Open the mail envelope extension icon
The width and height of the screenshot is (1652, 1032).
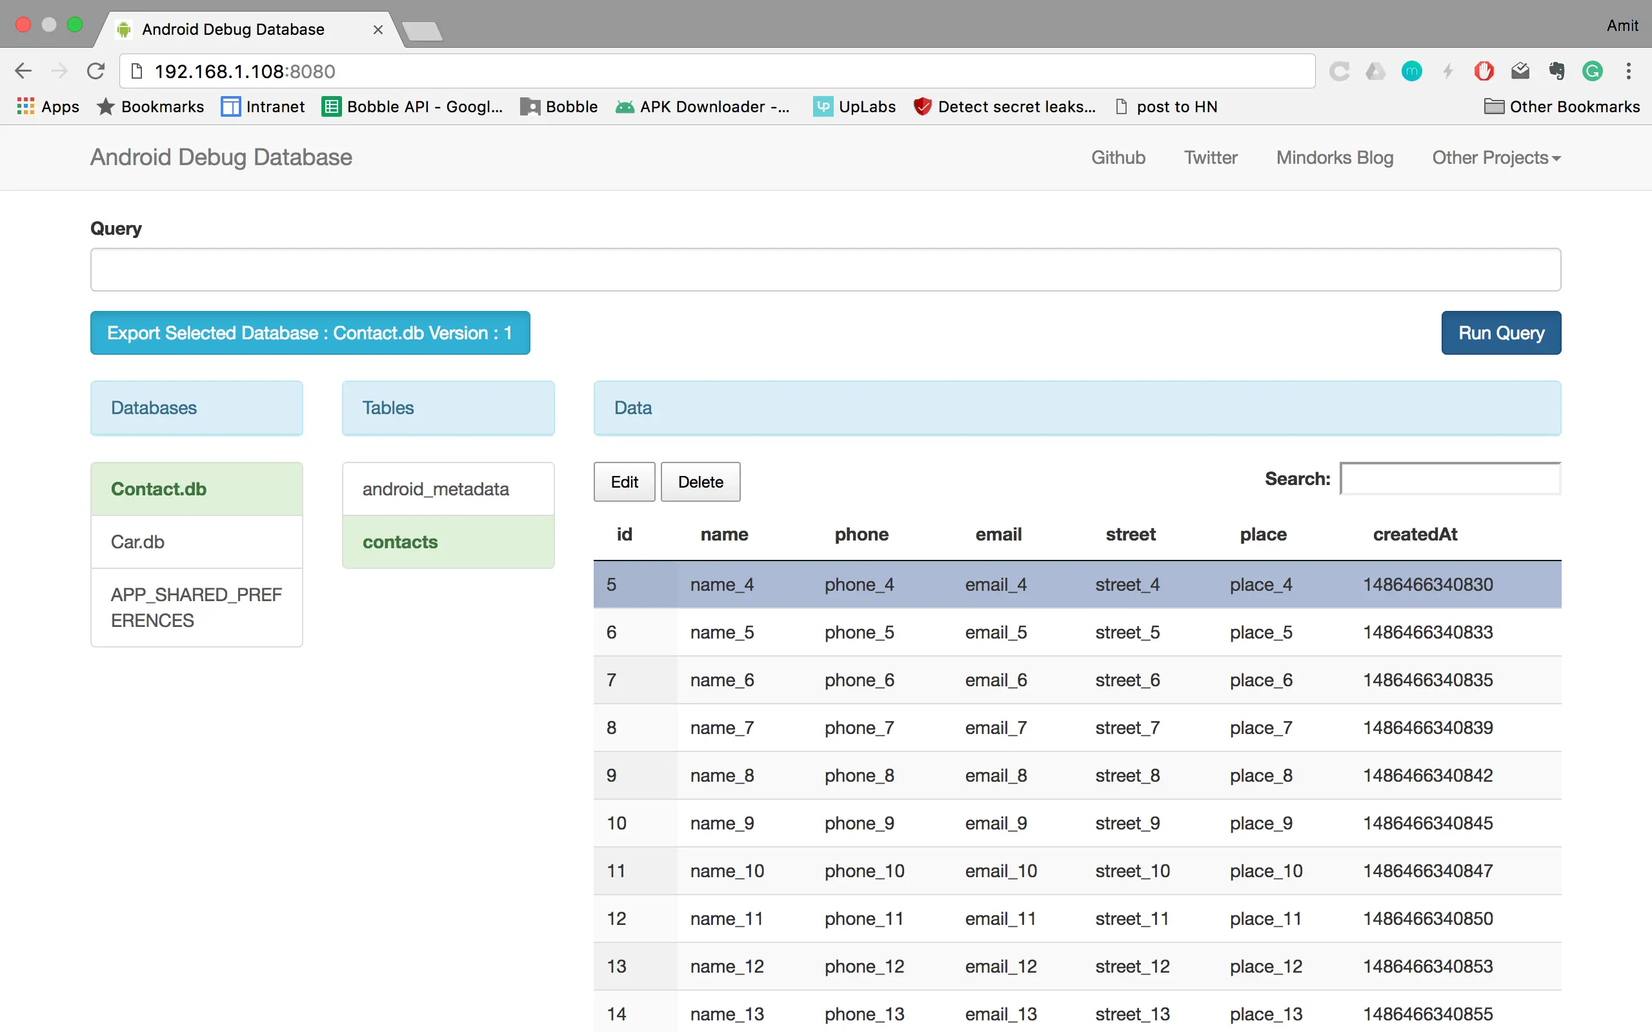pos(1520,71)
